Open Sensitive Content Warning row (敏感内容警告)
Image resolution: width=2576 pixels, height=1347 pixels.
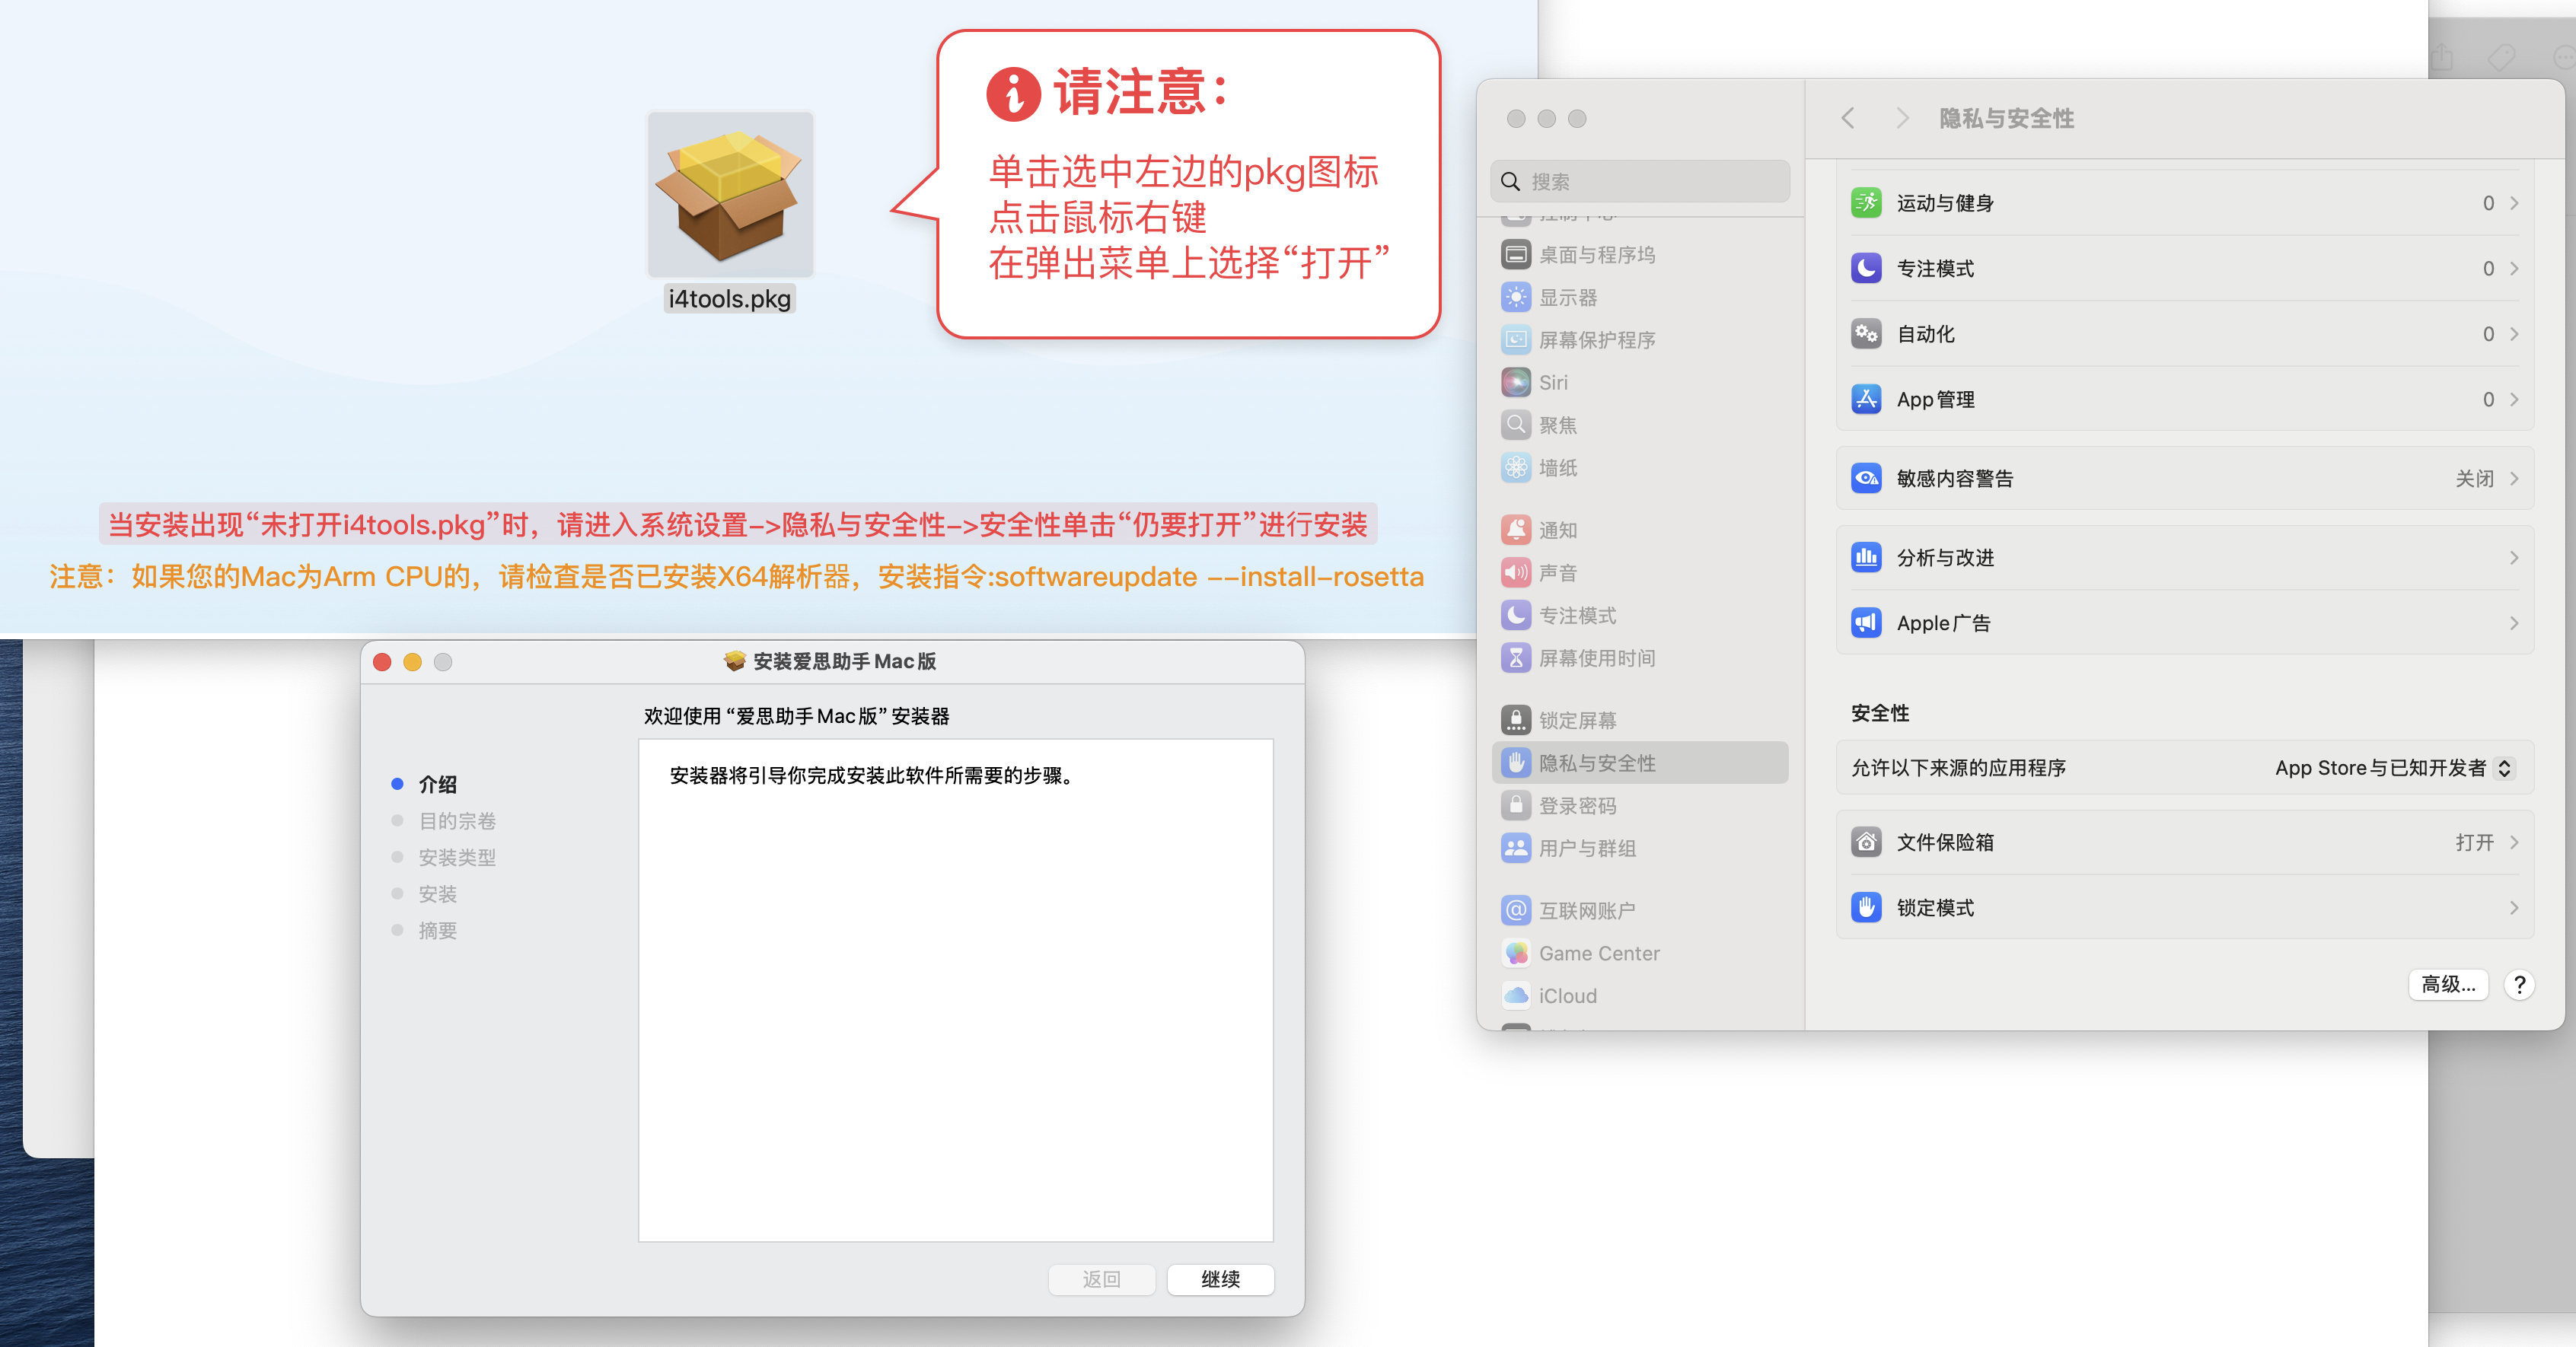pos(2184,479)
